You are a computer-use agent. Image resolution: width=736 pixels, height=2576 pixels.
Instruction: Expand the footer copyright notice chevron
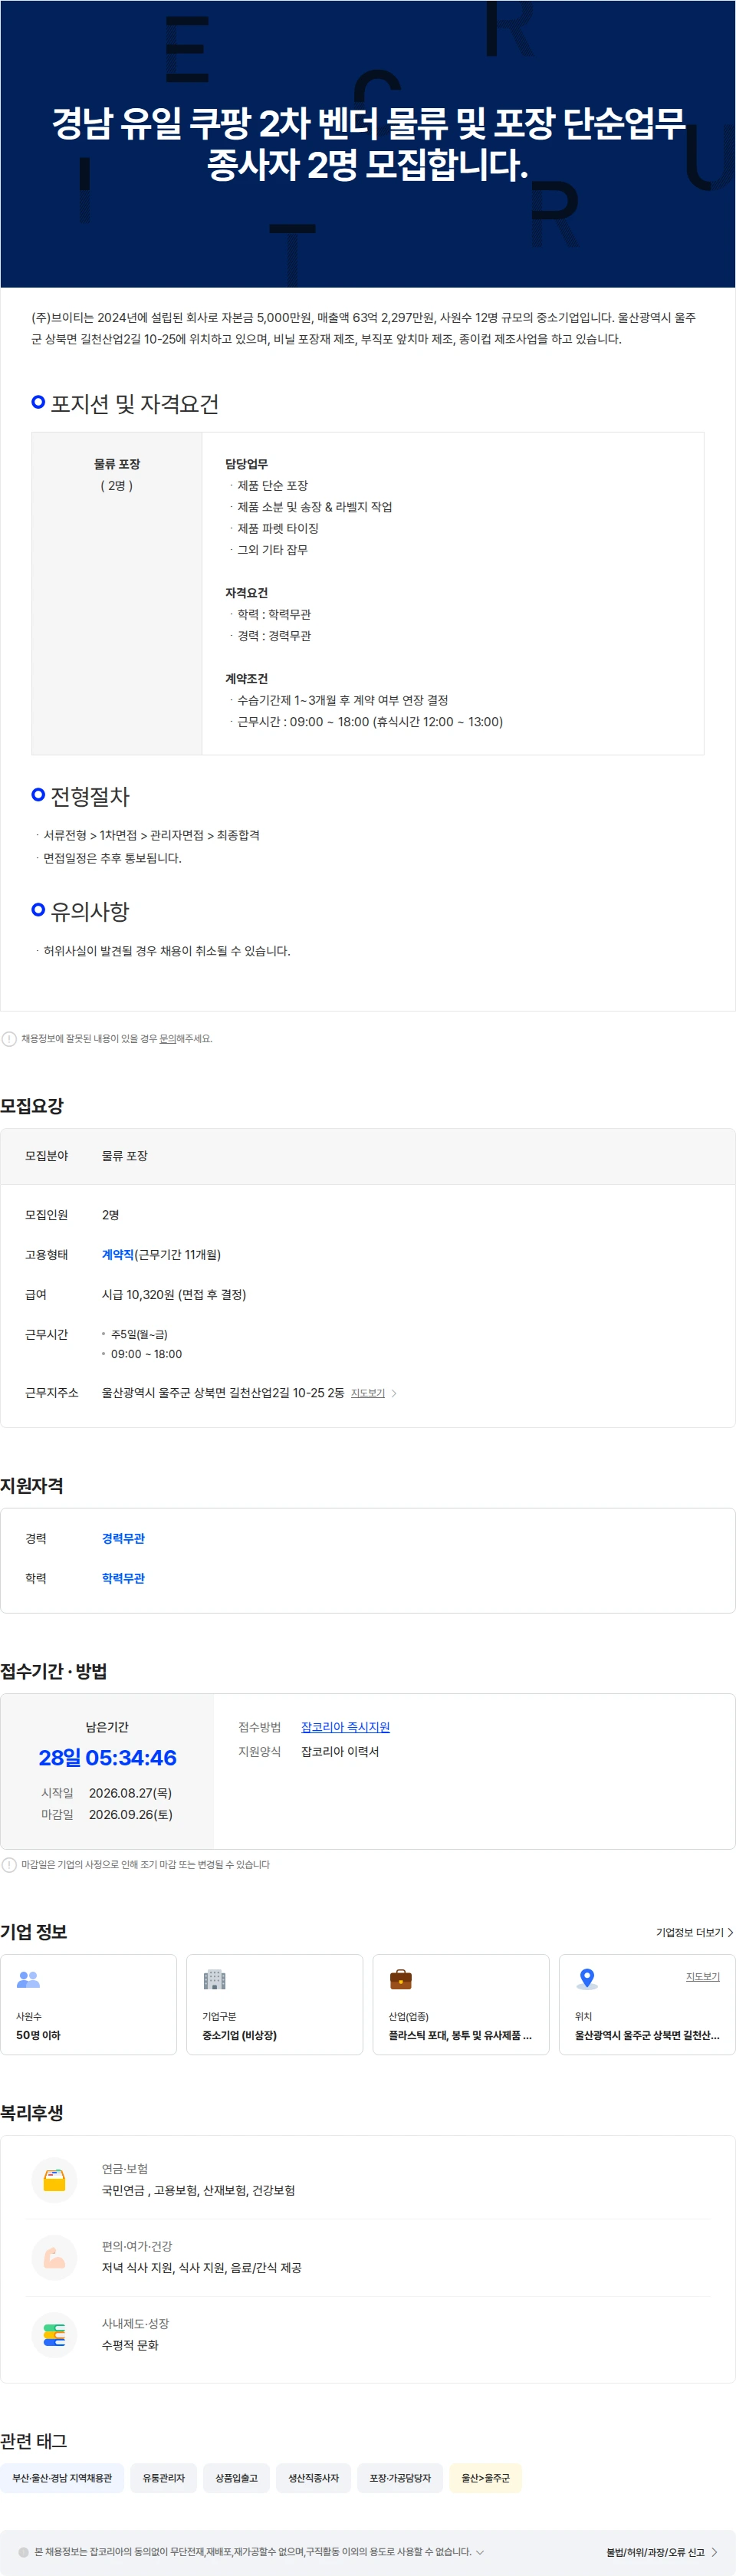tap(479, 2551)
